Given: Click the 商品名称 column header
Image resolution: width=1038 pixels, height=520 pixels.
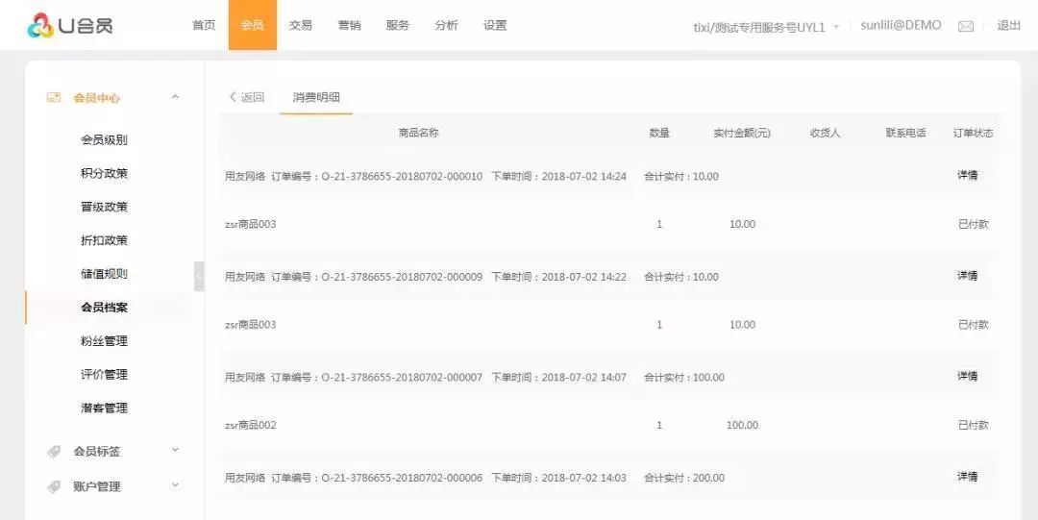Looking at the screenshot, I should pyautogui.click(x=418, y=133).
